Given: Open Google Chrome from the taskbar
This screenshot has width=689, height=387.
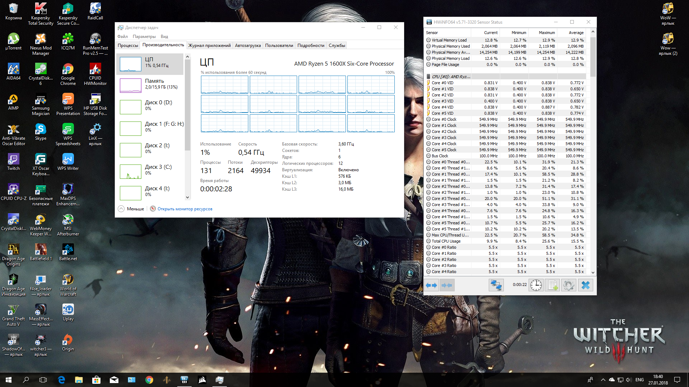Looking at the screenshot, I should tap(149, 380).
